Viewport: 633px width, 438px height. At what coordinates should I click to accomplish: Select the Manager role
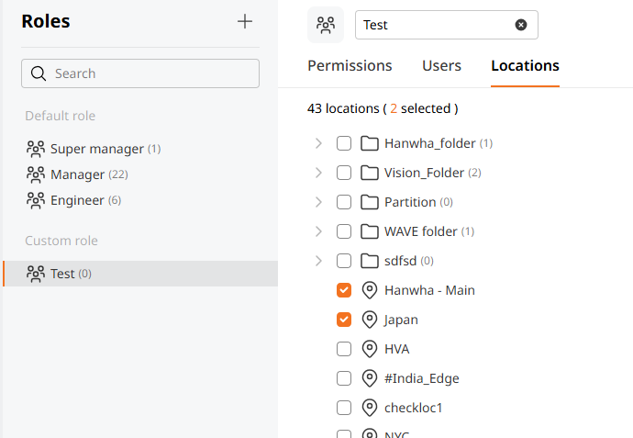77,174
